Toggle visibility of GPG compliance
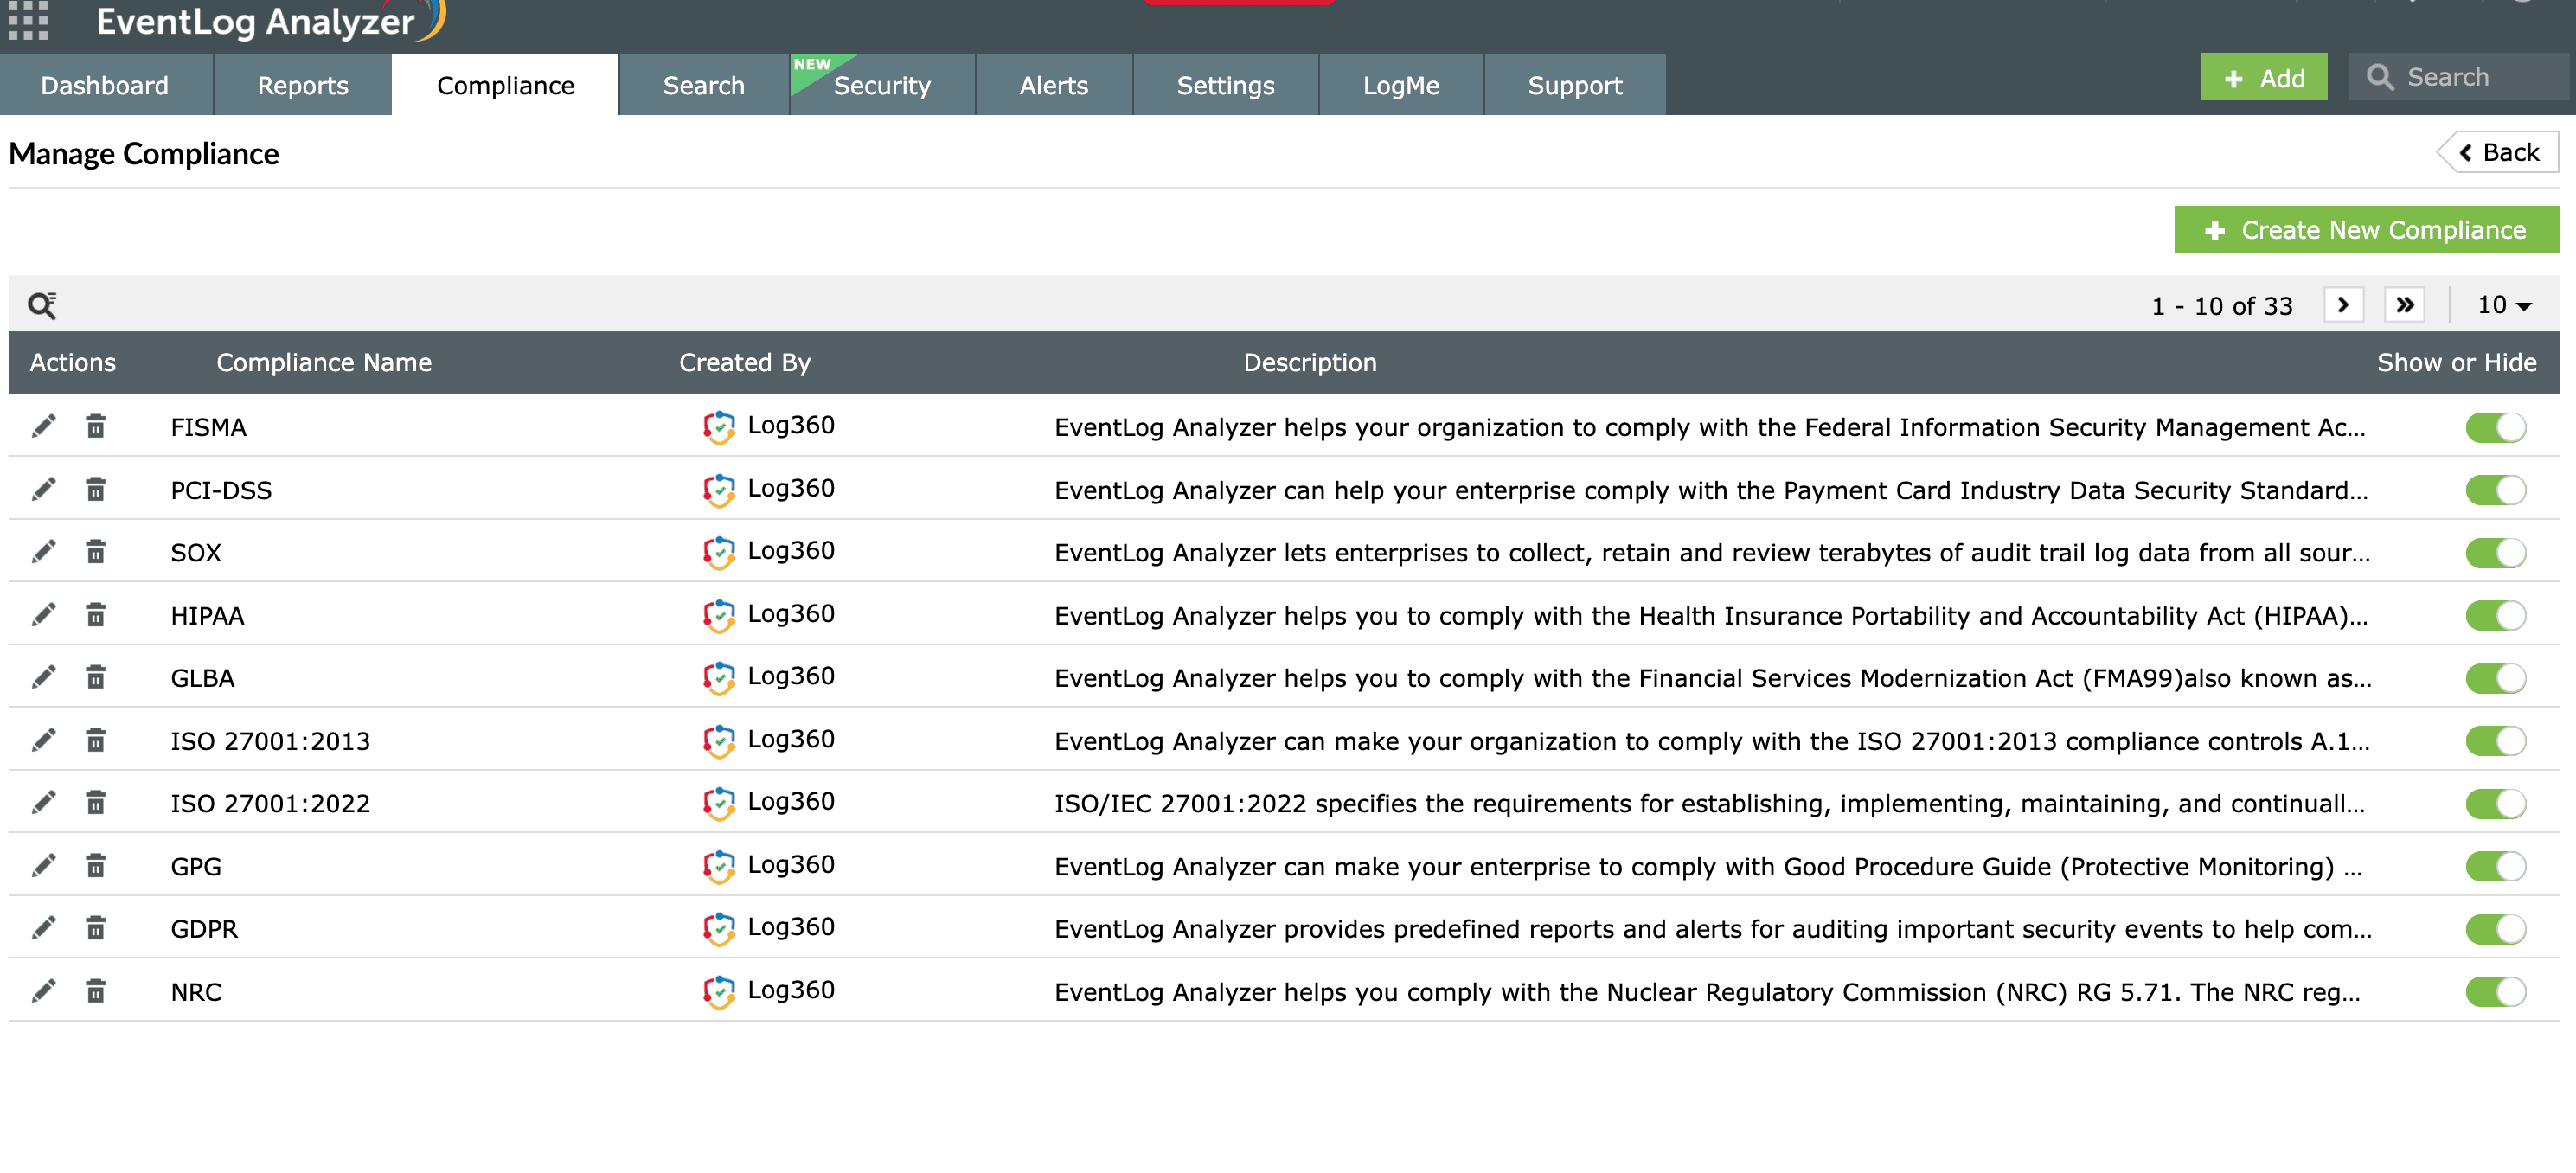2576x1173 pixels. click(2495, 867)
